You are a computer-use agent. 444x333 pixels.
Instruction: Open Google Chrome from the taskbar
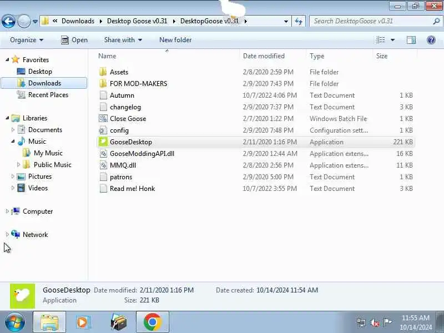(x=152, y=322)
